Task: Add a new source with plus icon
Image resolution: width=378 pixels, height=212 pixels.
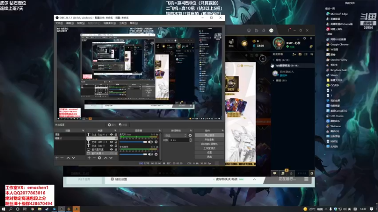Action: (x=89, y=158)
